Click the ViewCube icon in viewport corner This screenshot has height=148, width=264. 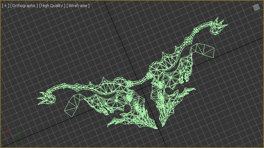[256, 7]
